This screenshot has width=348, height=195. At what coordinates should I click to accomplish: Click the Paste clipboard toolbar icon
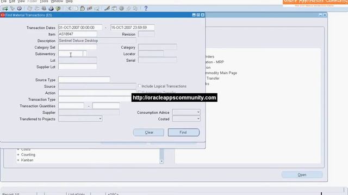83,9
